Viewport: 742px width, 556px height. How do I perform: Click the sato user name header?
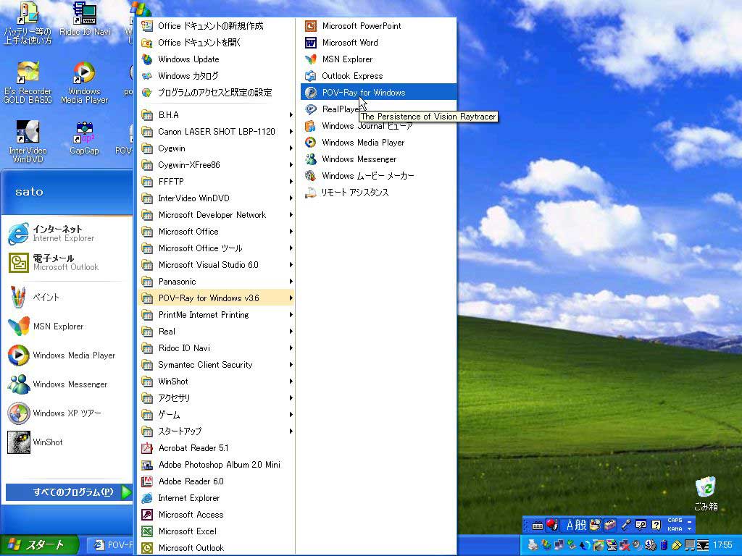click(x=29, y=191)
